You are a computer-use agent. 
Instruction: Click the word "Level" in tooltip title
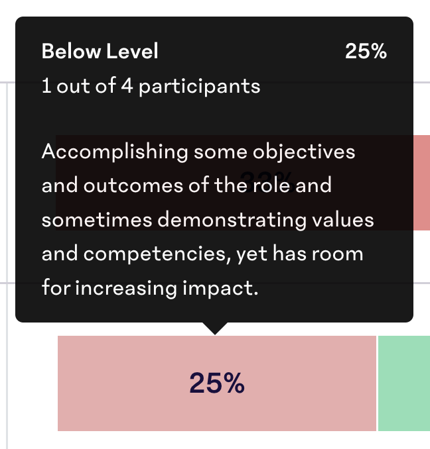[132, 51]
